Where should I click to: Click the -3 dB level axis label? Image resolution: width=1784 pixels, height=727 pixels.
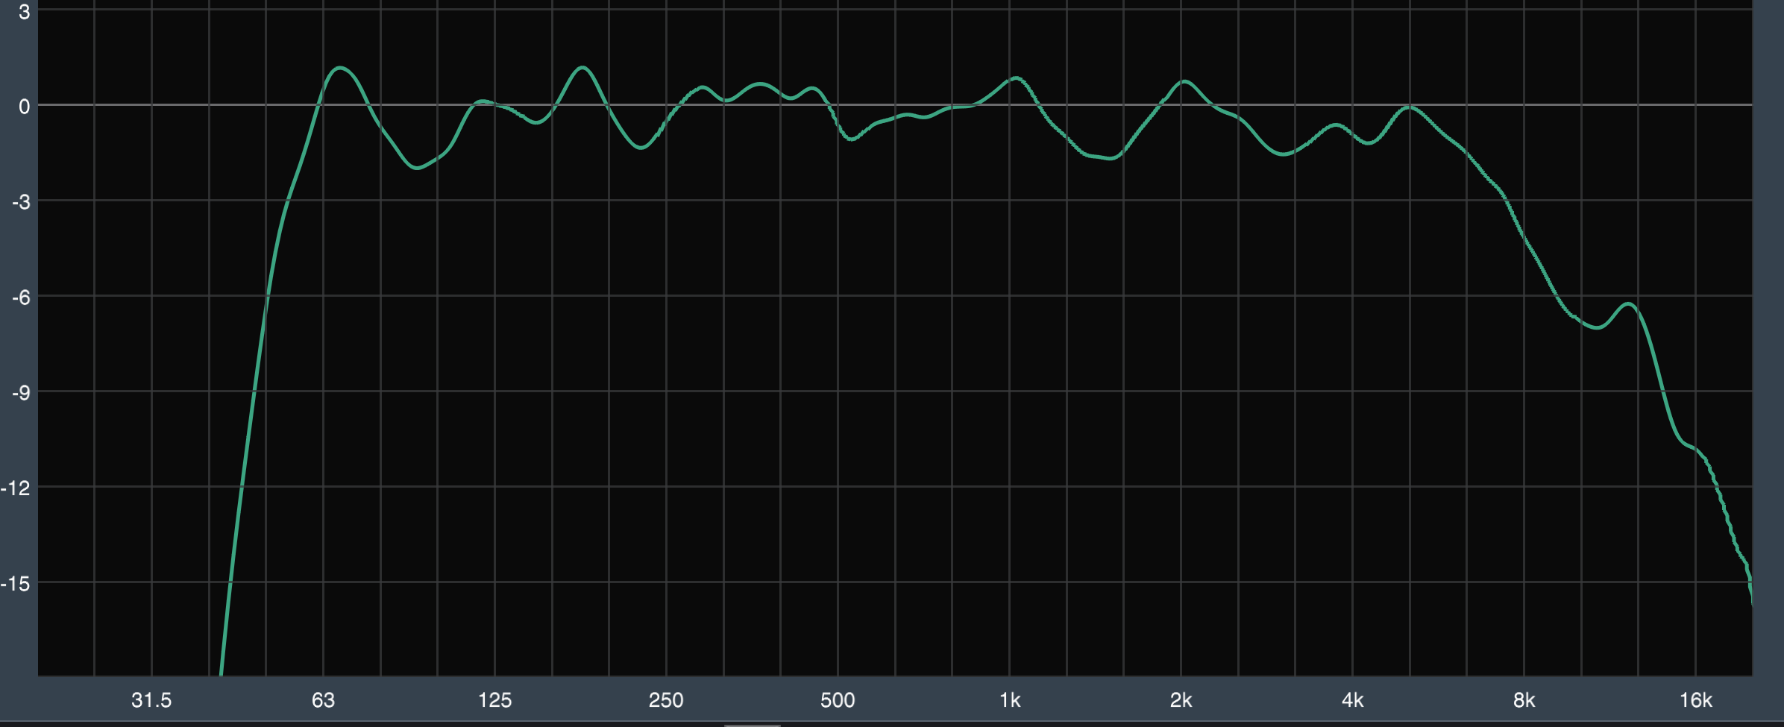(x=21, y=202)
